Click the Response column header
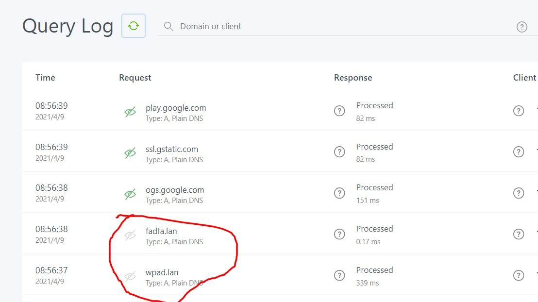538x302 pixels. [x=353, y=78]
